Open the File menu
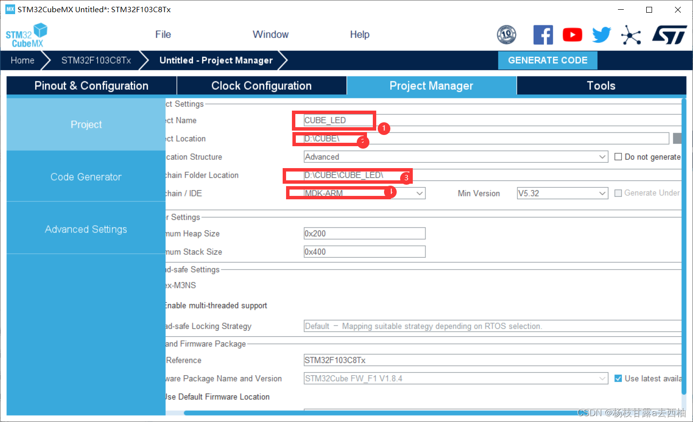Screen dimensions: 693x422 [x=163, y=35]
